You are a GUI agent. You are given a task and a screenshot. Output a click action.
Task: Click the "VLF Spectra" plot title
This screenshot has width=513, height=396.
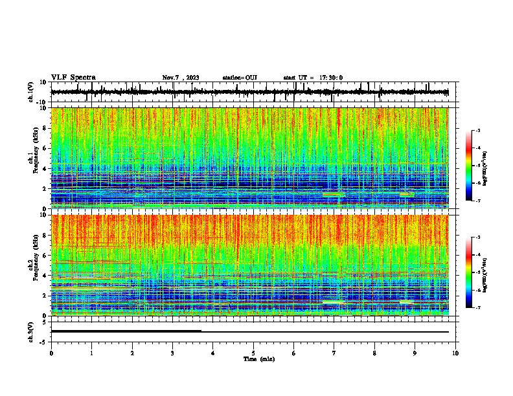pos(73,78)
